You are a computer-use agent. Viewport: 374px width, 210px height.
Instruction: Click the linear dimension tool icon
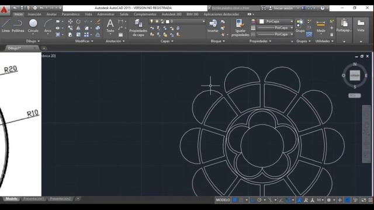(120, 22)
